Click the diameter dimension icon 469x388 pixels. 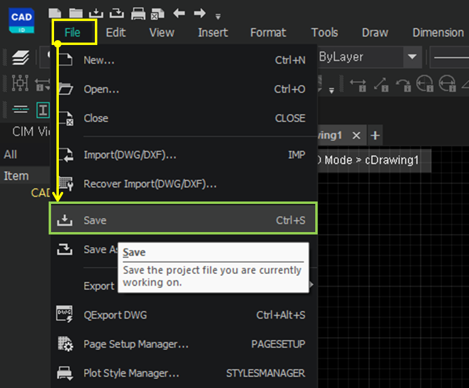pos(447,83)
